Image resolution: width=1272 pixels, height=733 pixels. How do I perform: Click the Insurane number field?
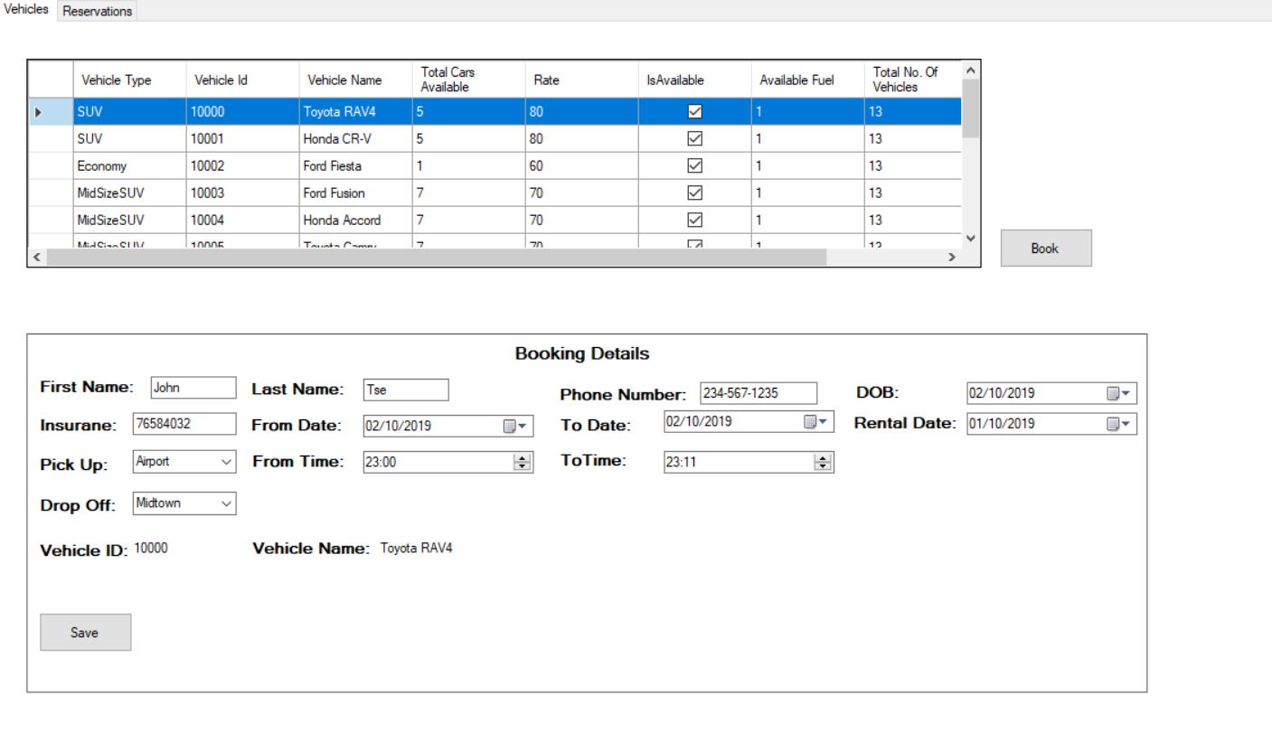tap(184, 424)
